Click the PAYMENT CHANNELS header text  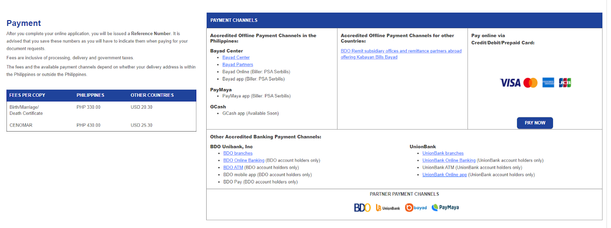(234, 20)
